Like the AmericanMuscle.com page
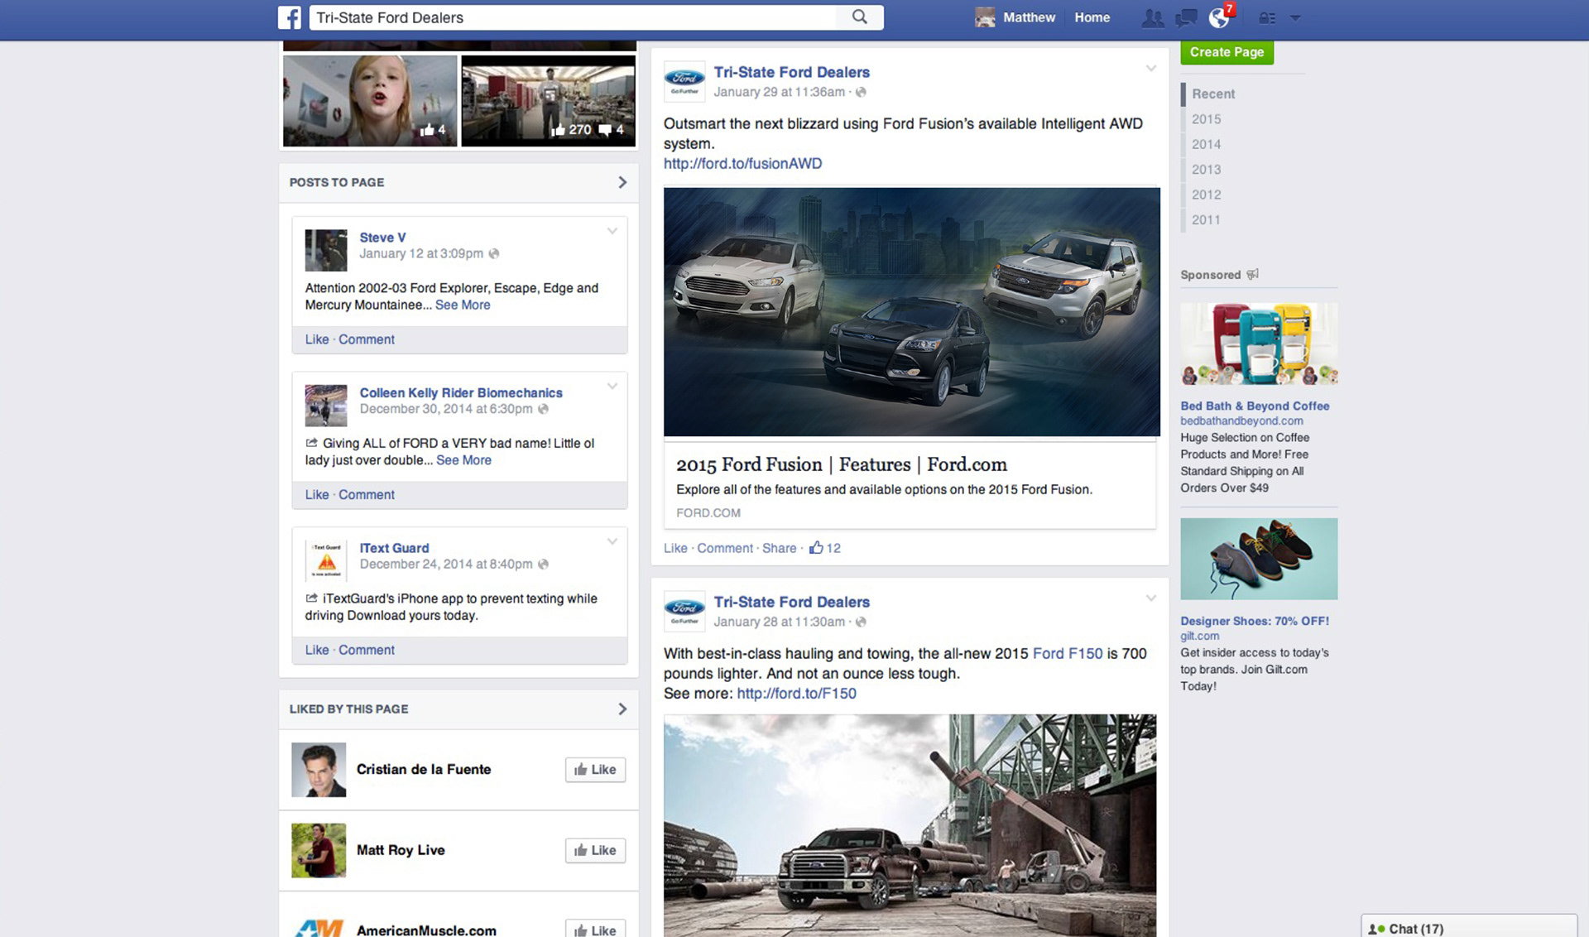The width and height of the screenshot is (1589, 937). tap(595, 929)
